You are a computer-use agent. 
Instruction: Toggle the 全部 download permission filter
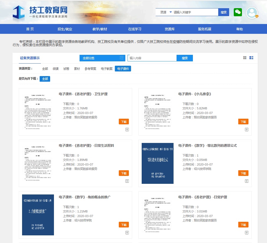(x=45, y=79)
